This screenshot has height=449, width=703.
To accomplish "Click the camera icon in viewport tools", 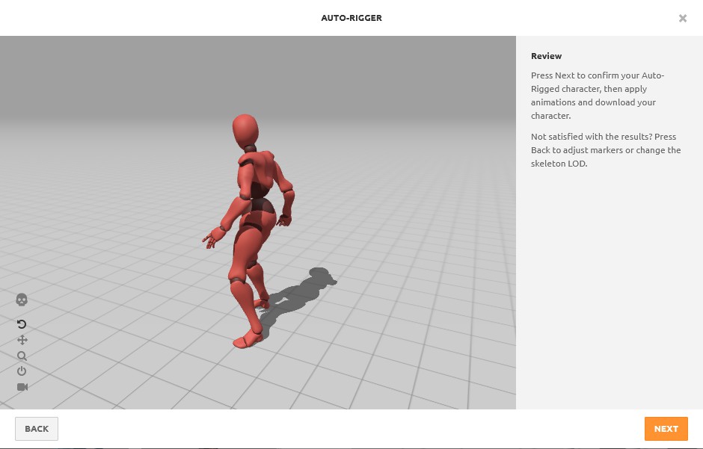I will (x=22, y=387).
